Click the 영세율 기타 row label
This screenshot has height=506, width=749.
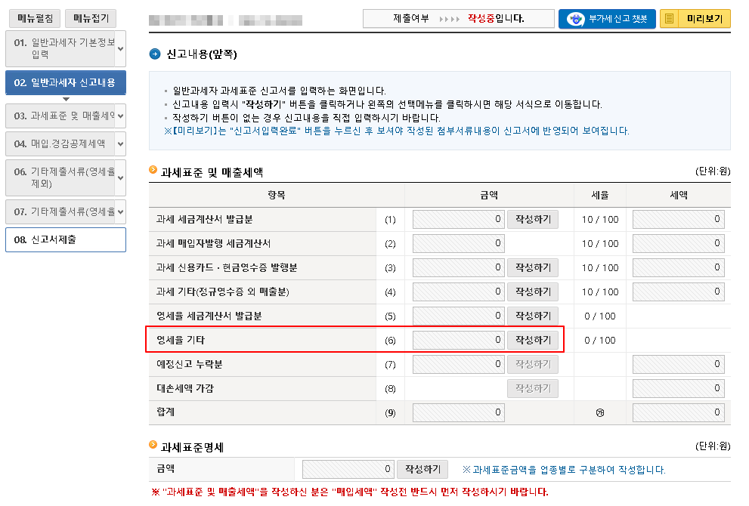point(181,341)
